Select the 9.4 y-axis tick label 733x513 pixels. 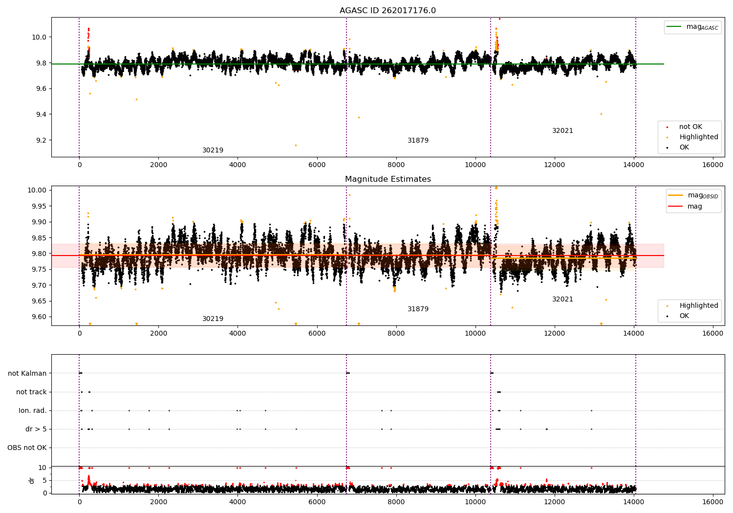coord(42,114)
